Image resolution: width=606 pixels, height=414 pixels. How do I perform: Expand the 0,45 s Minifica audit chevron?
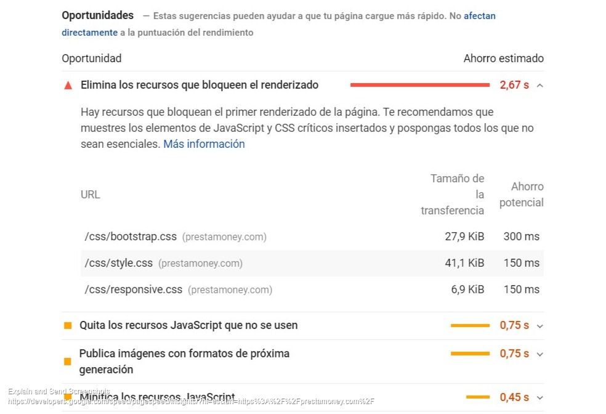pos(540,397)
